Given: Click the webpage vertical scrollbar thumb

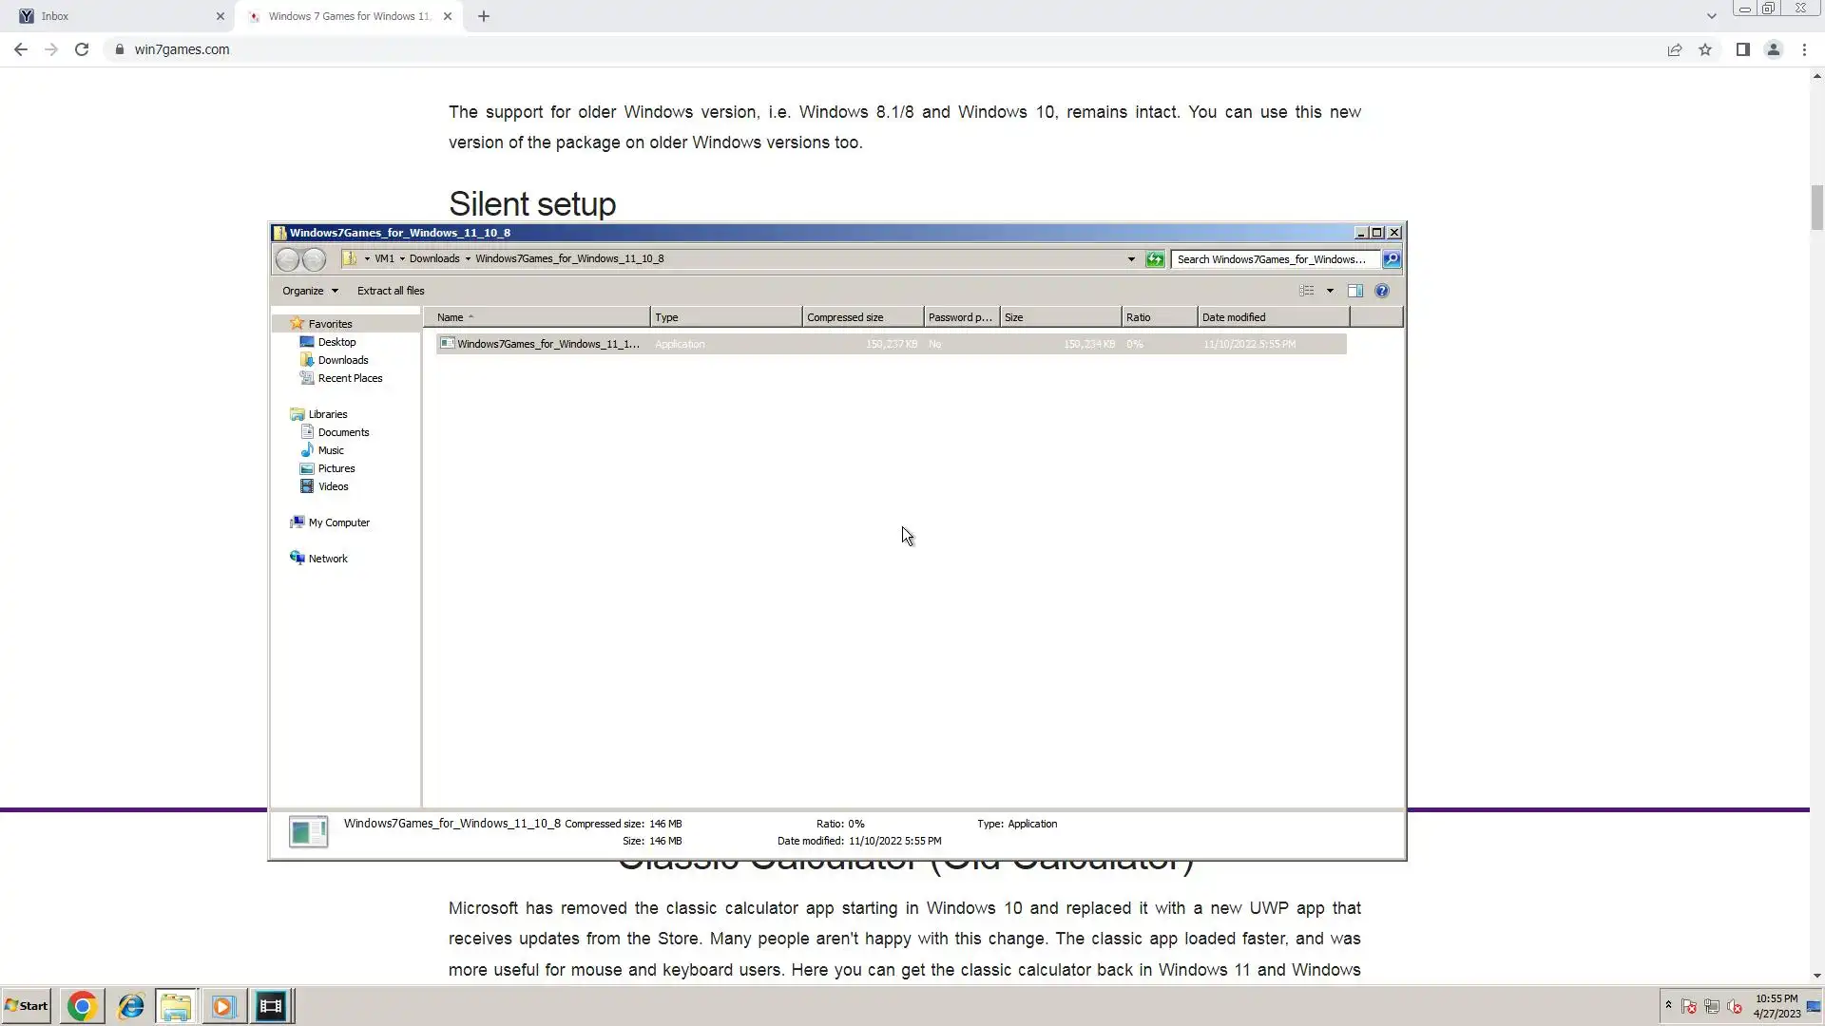Looking at the screenshot, I should click(1816, 207).
